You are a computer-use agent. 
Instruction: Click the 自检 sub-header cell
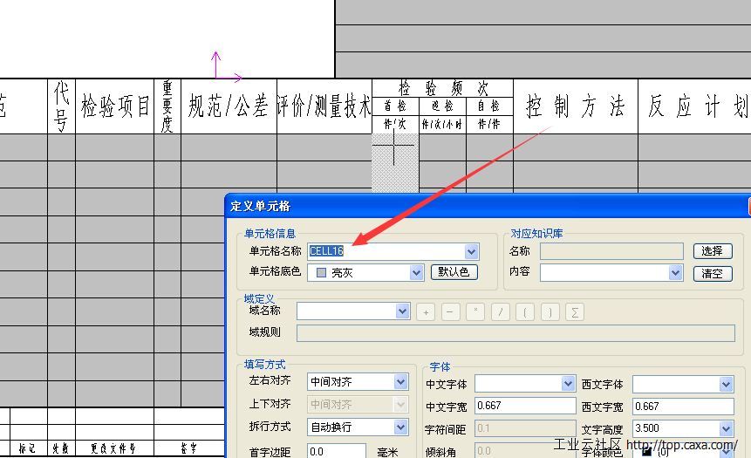(x=489, y=106)
